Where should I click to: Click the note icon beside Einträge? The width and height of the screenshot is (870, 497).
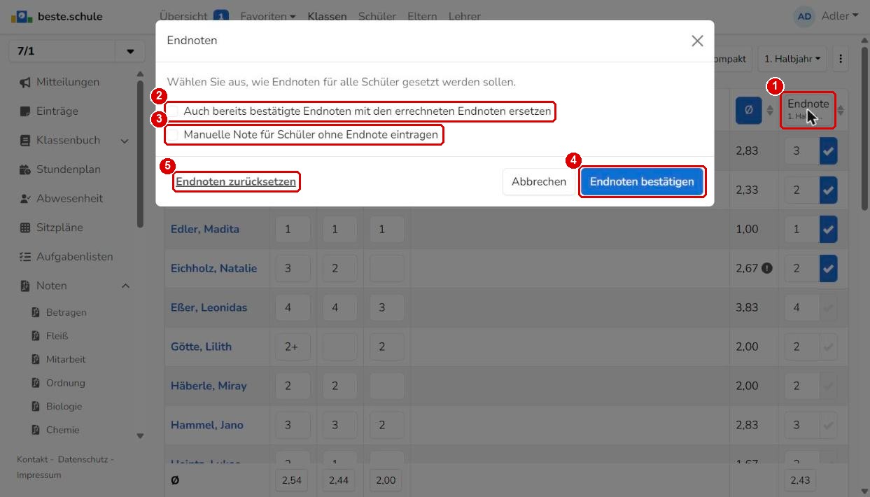pyautogui.click(x=25, y=111)
